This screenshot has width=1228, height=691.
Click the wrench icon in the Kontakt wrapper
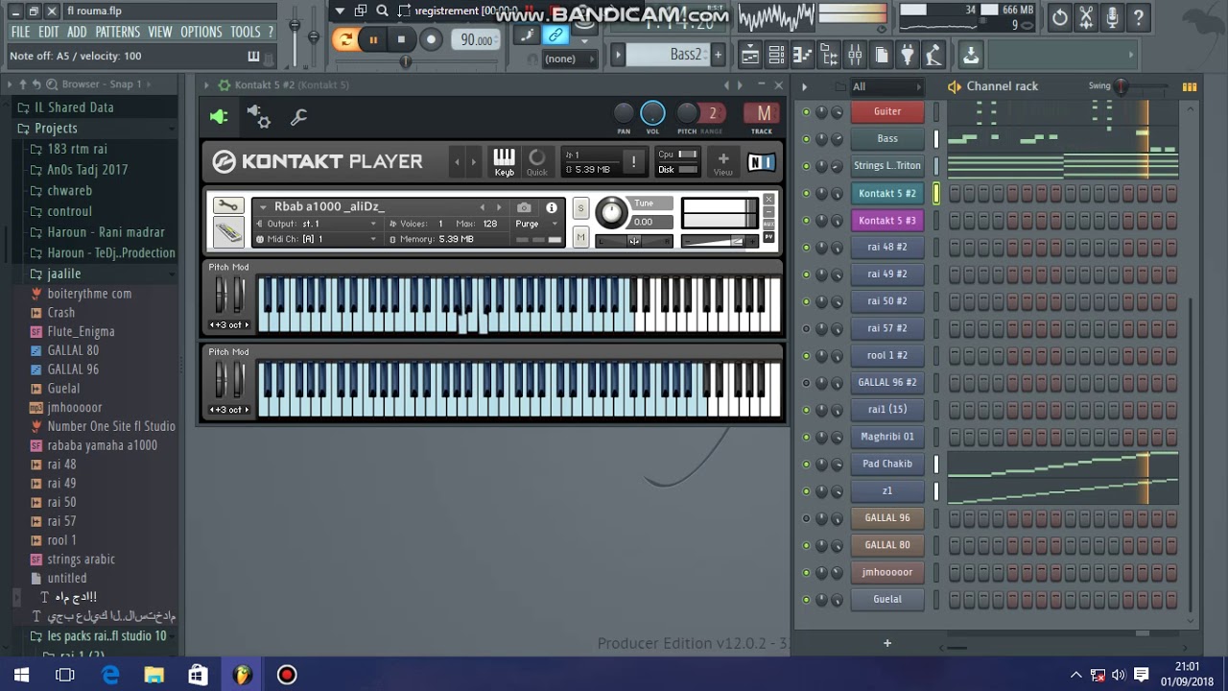point(298,117)
